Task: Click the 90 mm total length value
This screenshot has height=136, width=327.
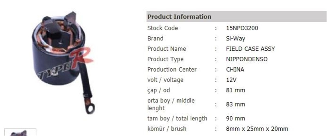Action: [235, 119]
